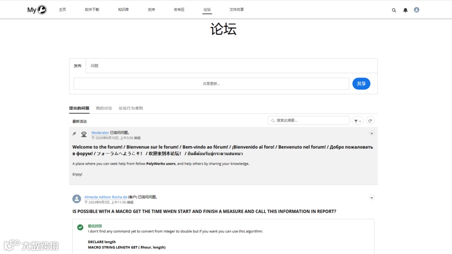This screenshot has height=254, width=452.
Task: Click the green best answer checkmark
Action: click(x=80, y=227)
